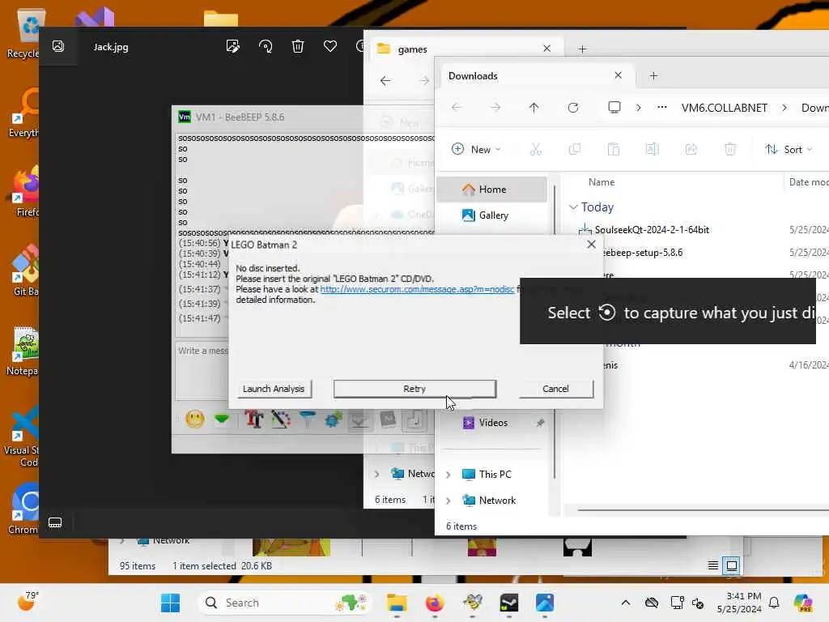Close the LEGO Batman 2 dialog
The height and width of the screenshot is (622, 829).
(591, 245)
